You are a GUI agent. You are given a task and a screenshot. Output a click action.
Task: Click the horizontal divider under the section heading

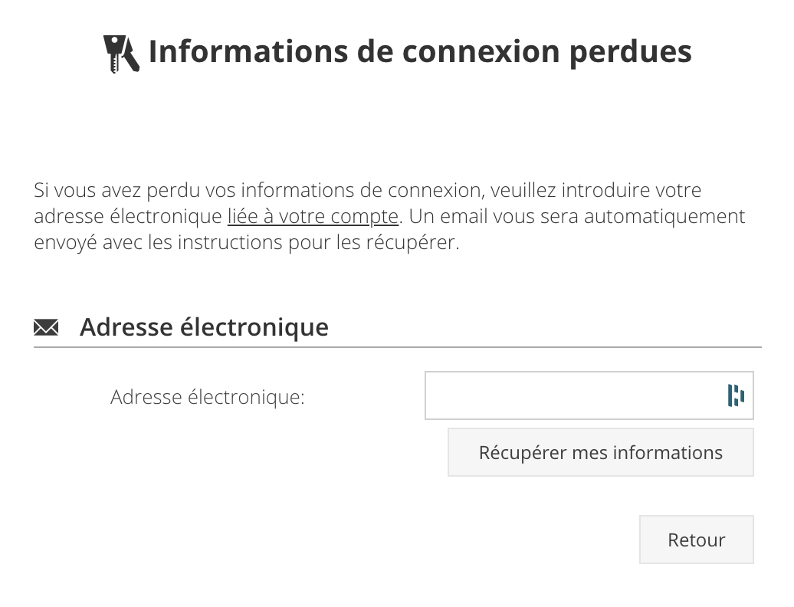pyautogui.click(x=398, y=347)
